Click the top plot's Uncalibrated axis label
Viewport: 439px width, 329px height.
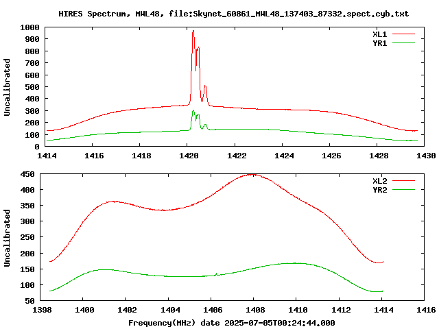[x=7, y=87]
